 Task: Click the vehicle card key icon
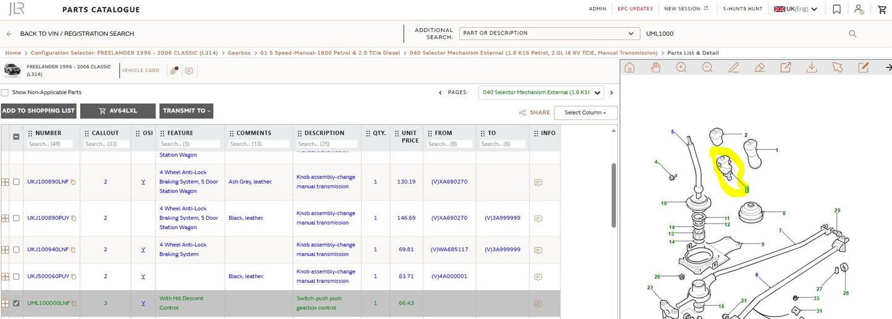(175, 71)
